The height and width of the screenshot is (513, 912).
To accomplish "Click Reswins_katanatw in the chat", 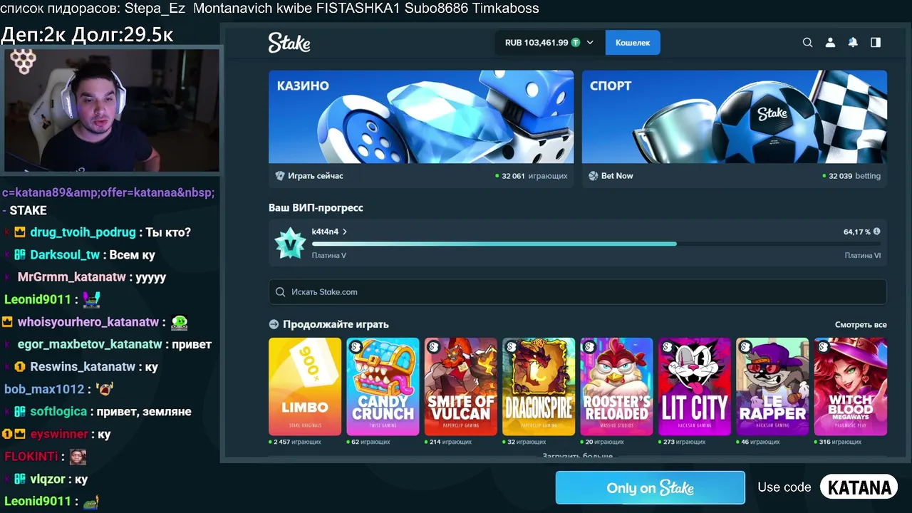I will point(83,367).
